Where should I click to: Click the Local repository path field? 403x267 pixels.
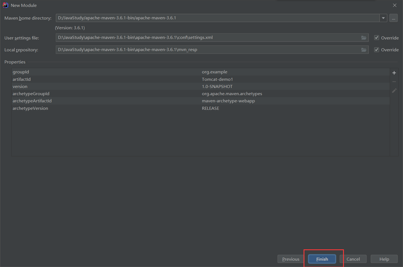[212, 50]
